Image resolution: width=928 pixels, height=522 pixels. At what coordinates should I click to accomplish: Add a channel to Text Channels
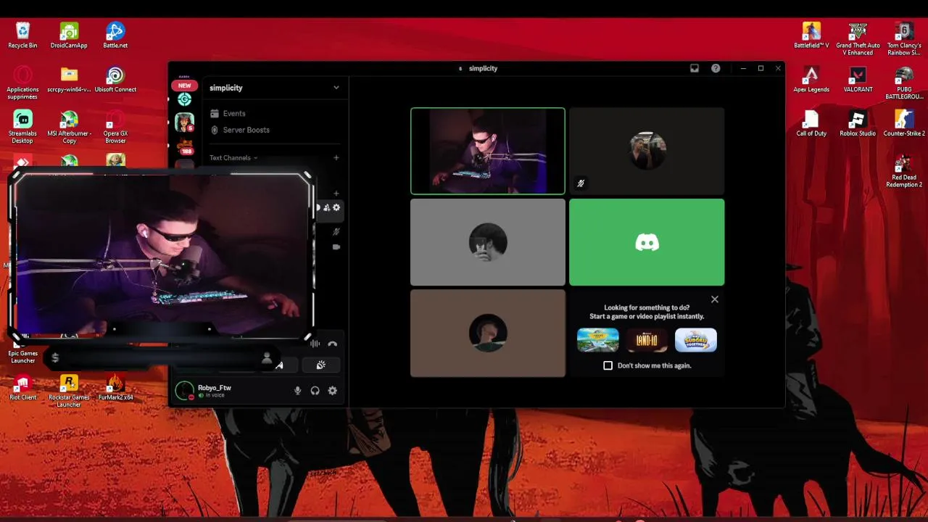point(336,158)
